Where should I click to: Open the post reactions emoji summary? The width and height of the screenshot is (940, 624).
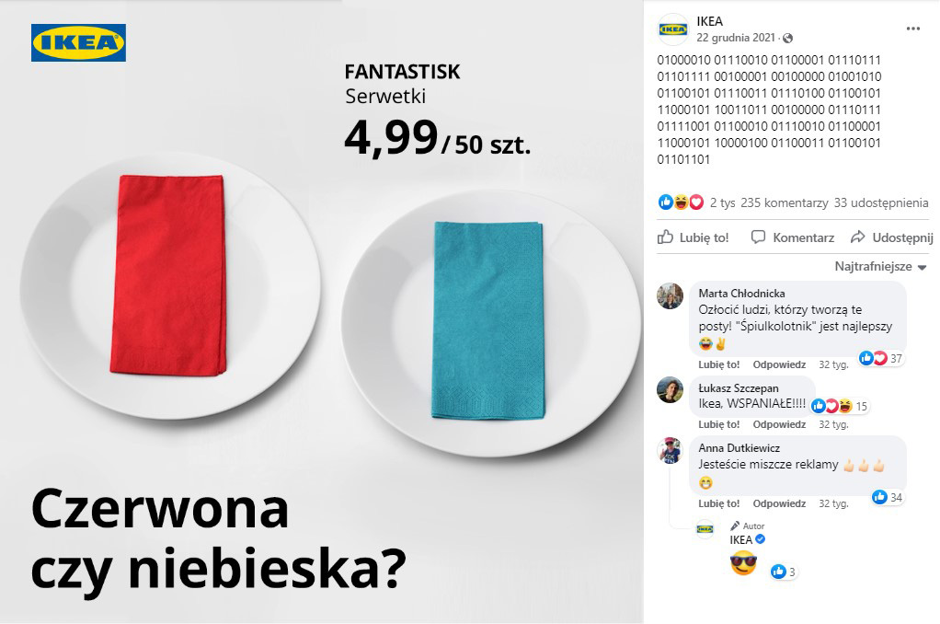(681, 202)
